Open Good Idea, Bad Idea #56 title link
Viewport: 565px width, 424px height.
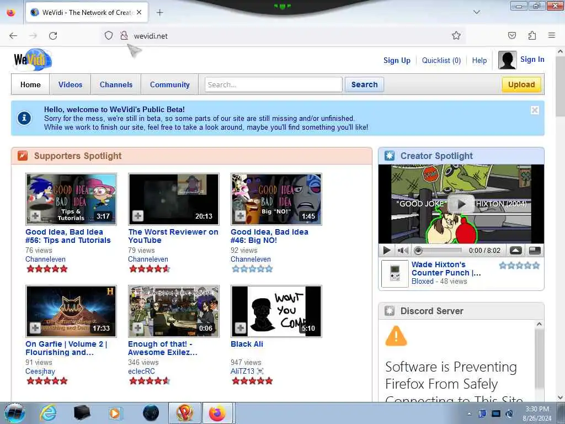[x=68, y=236]
